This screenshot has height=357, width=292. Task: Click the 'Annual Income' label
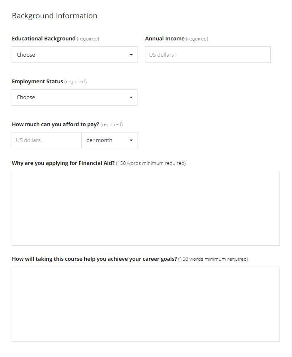165,39
